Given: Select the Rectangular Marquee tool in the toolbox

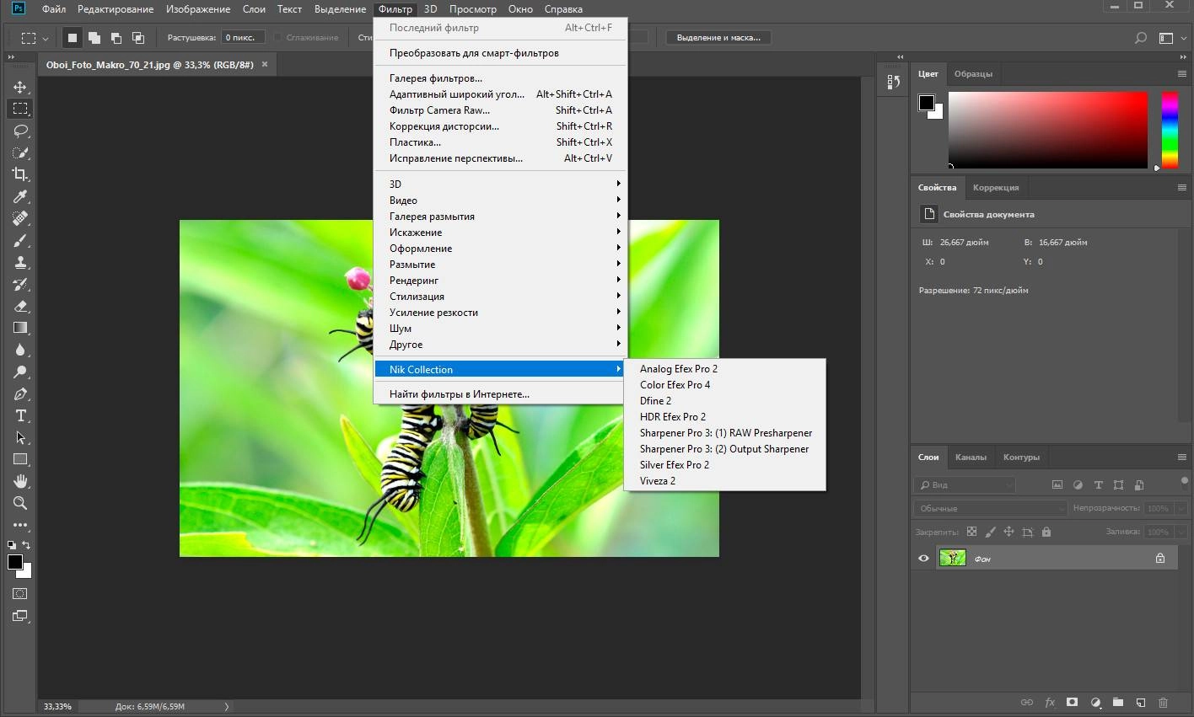Looking at the screenshot, I should 20,109.
